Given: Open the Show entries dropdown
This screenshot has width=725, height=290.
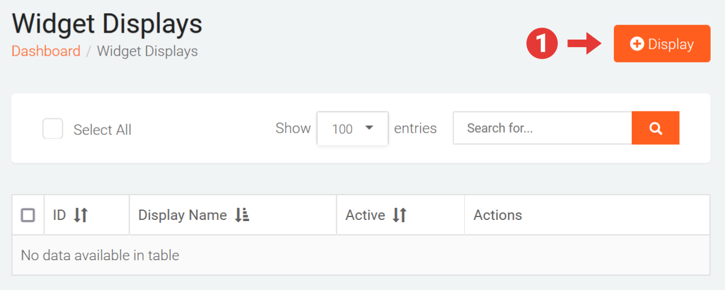Looking at the screenshot, I should click(352, 129).
